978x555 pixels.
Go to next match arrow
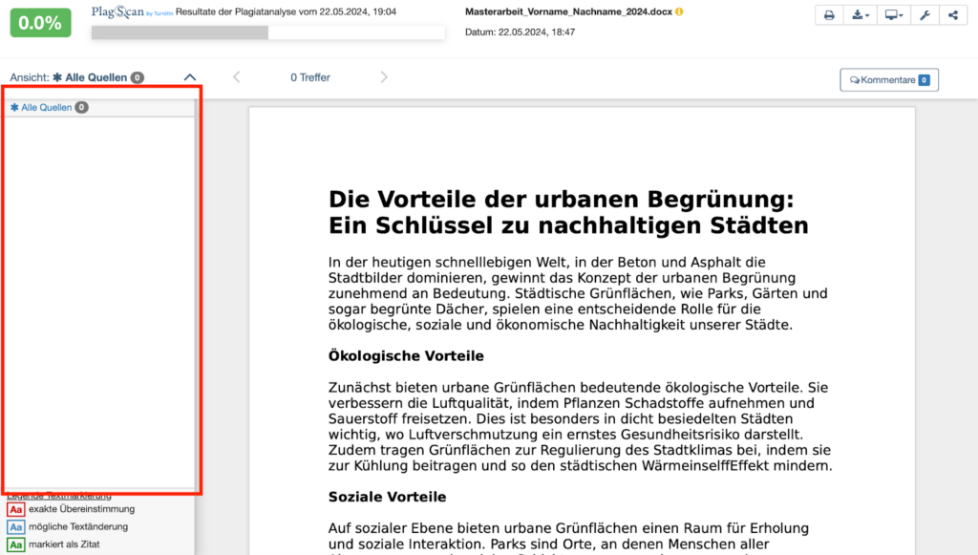pos(384,77)
